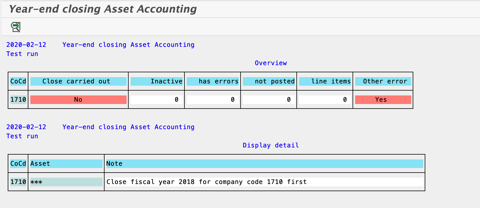Click the display detail magnifier icon

[x=16, y=27]
